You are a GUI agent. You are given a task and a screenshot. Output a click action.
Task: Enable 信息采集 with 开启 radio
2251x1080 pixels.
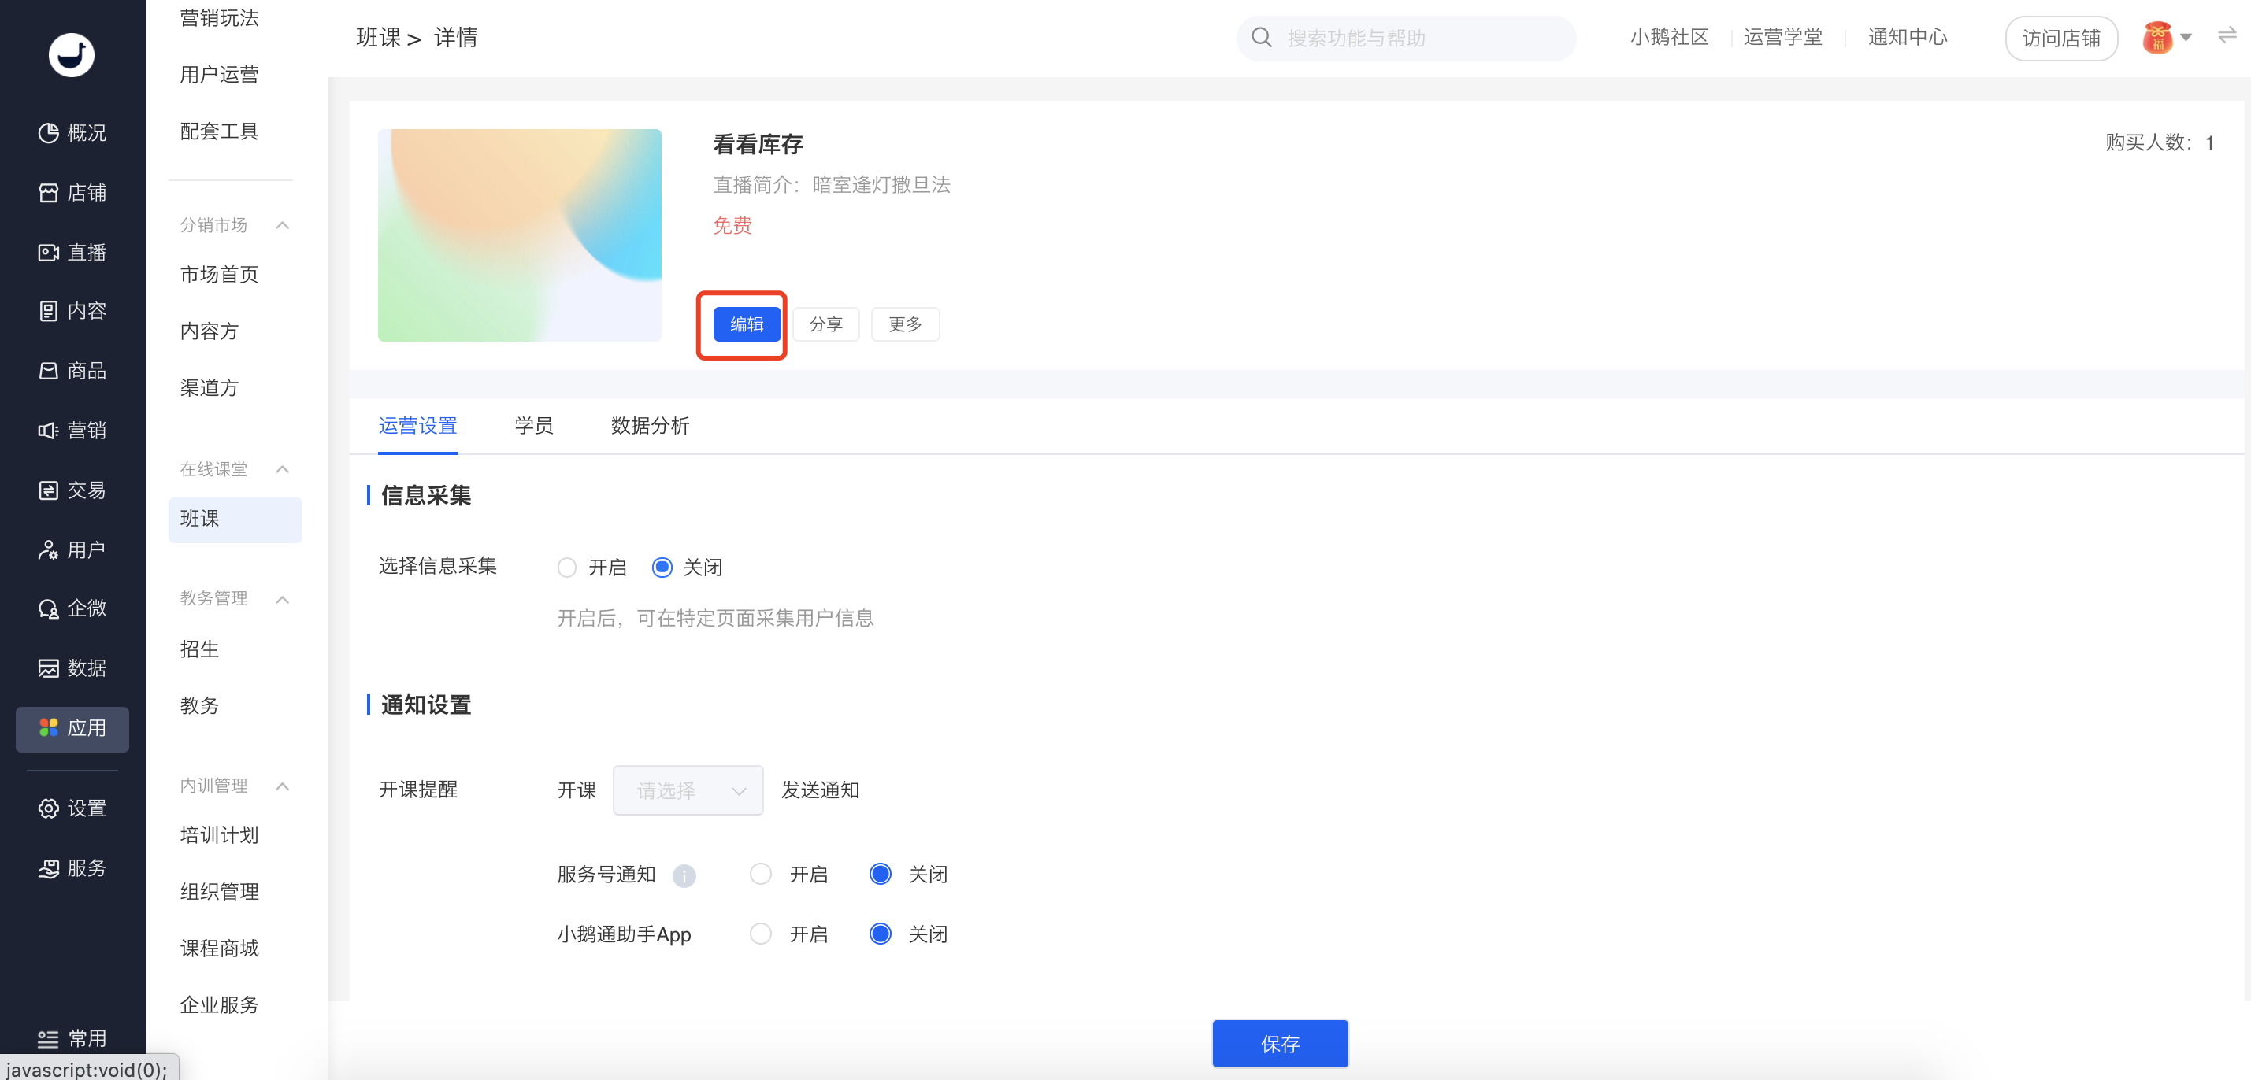point(567,568)
